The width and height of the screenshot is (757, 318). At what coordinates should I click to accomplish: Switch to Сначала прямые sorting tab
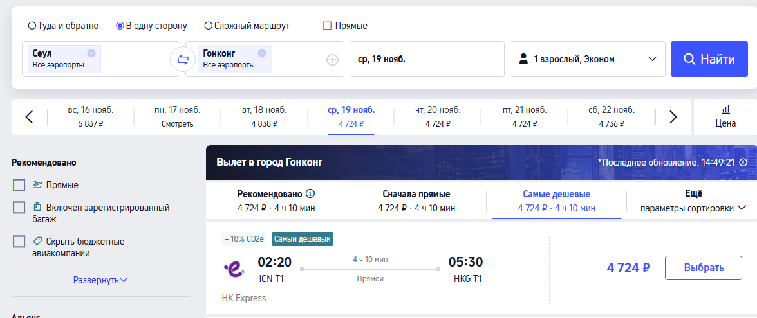416,201
